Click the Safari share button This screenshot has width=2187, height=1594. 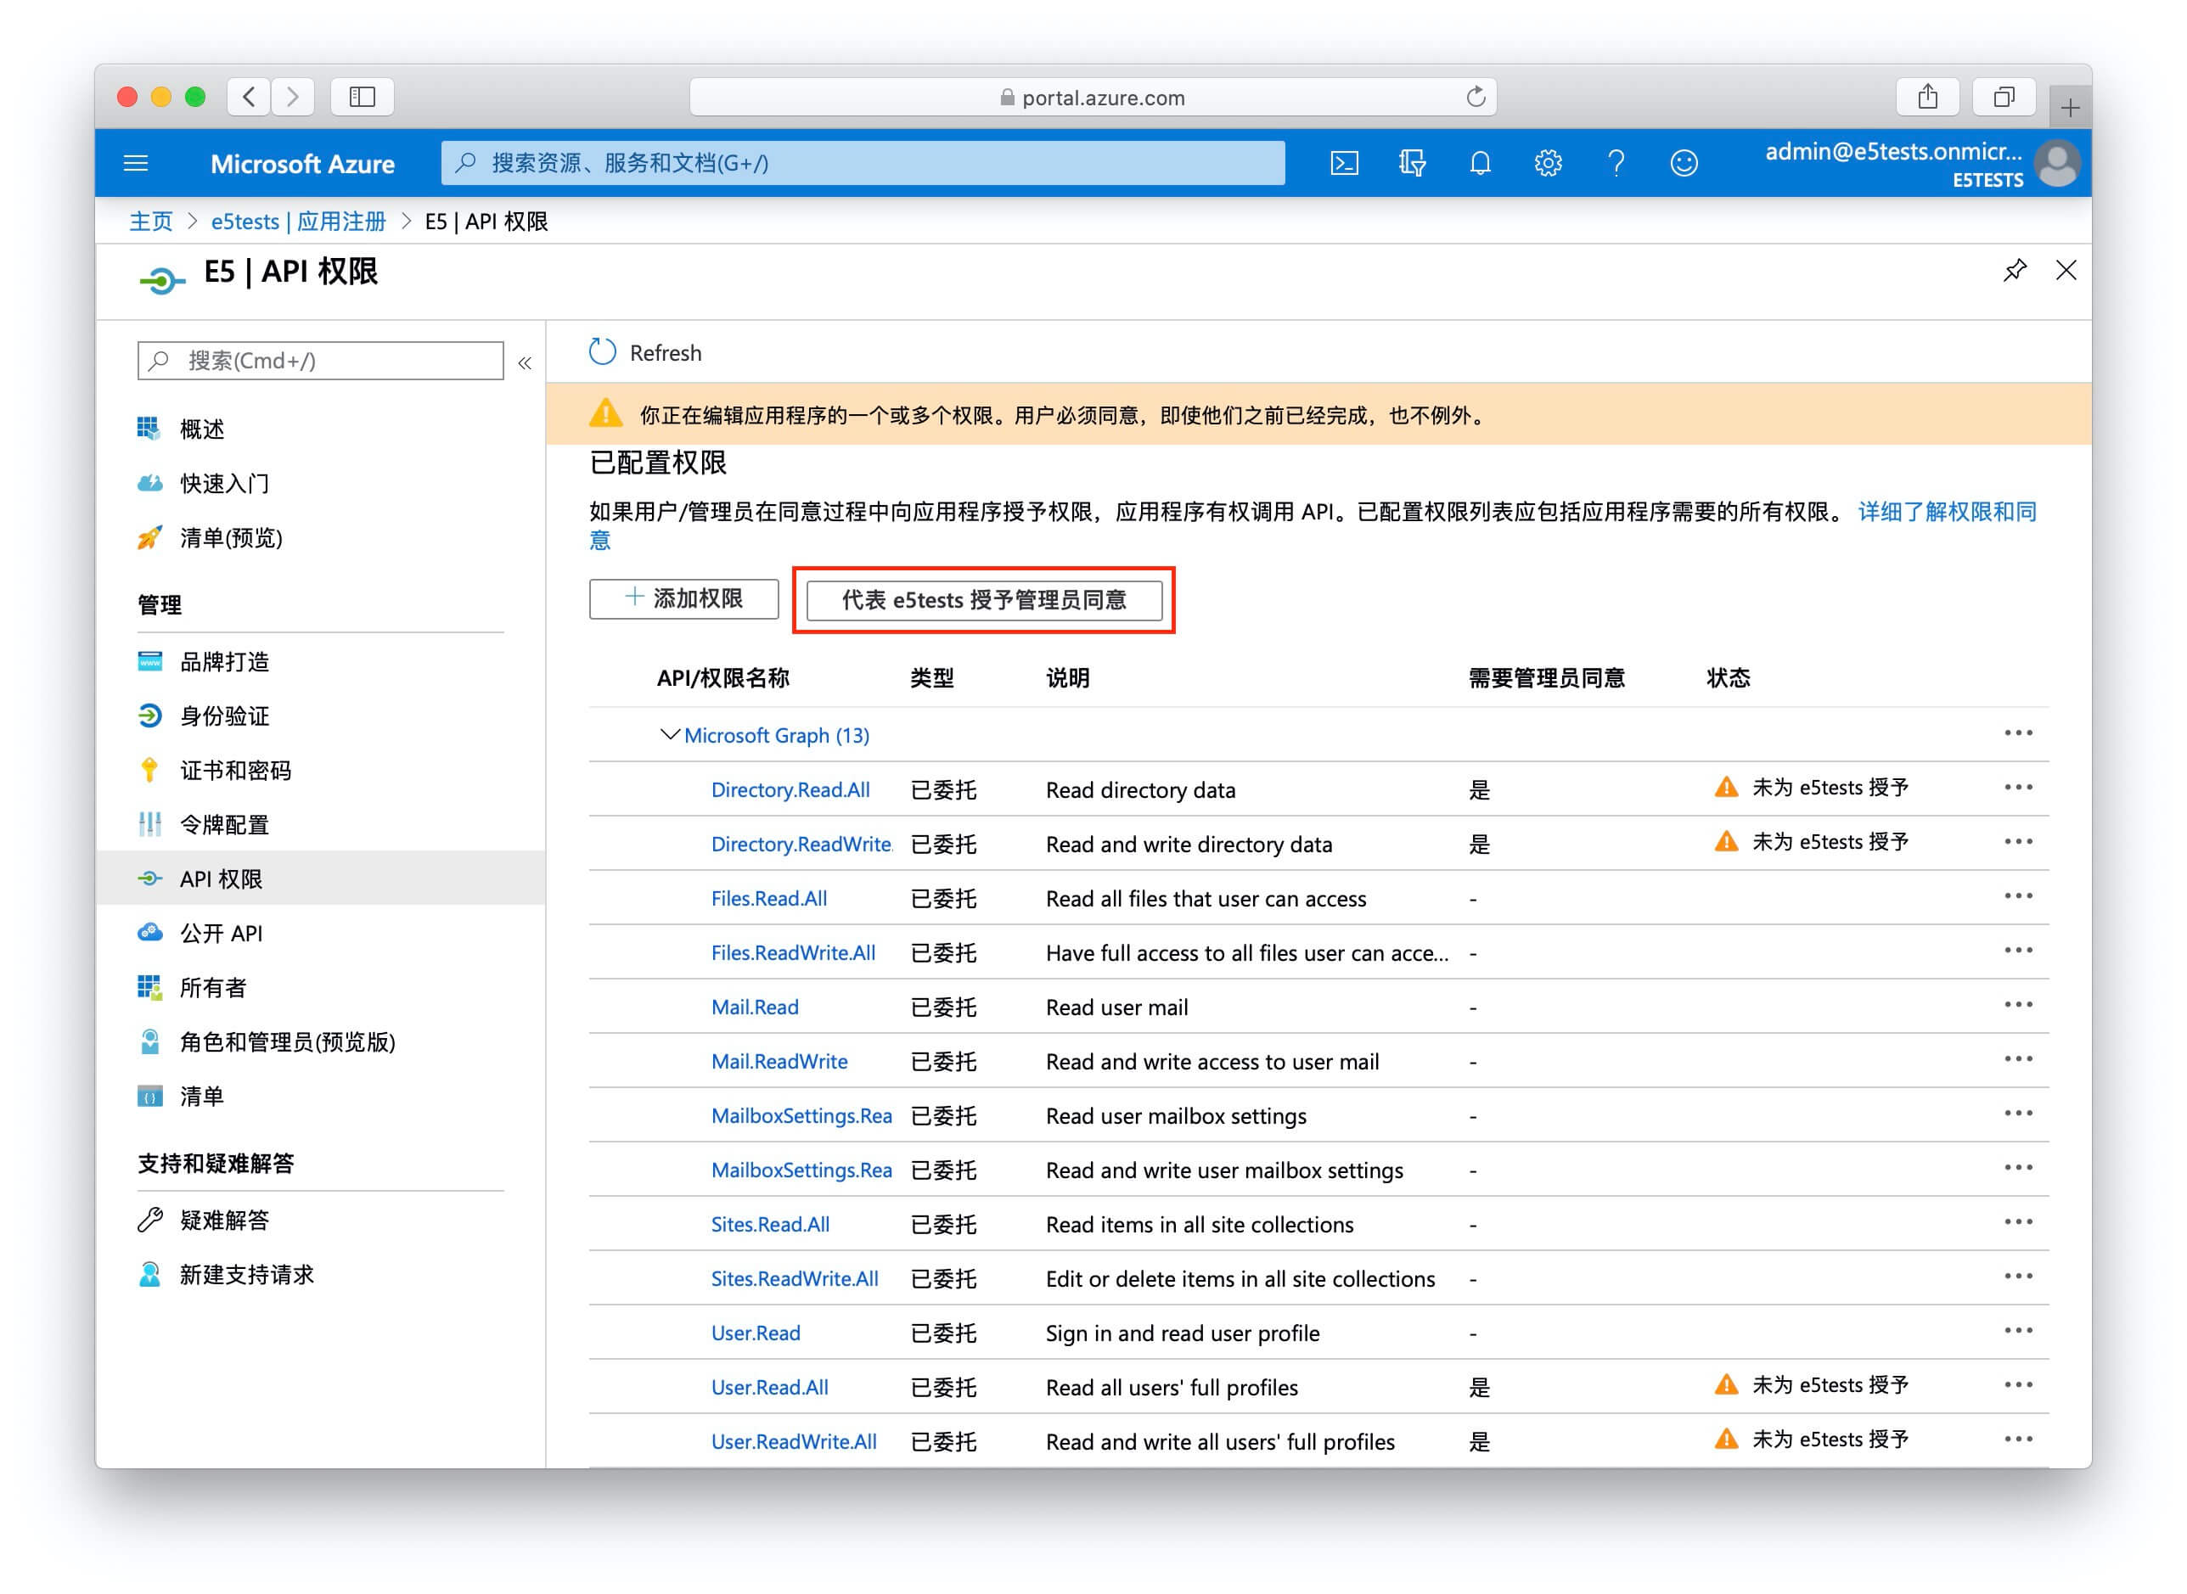tap(1927, 97)
